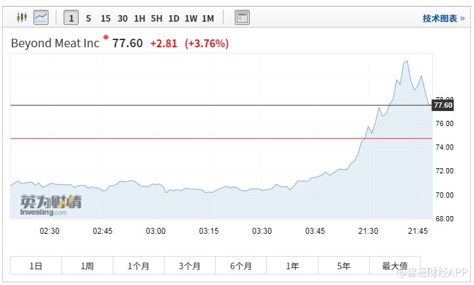Open the 技术图表 link
The image size is (474, 285).
[x=443, y=18]
